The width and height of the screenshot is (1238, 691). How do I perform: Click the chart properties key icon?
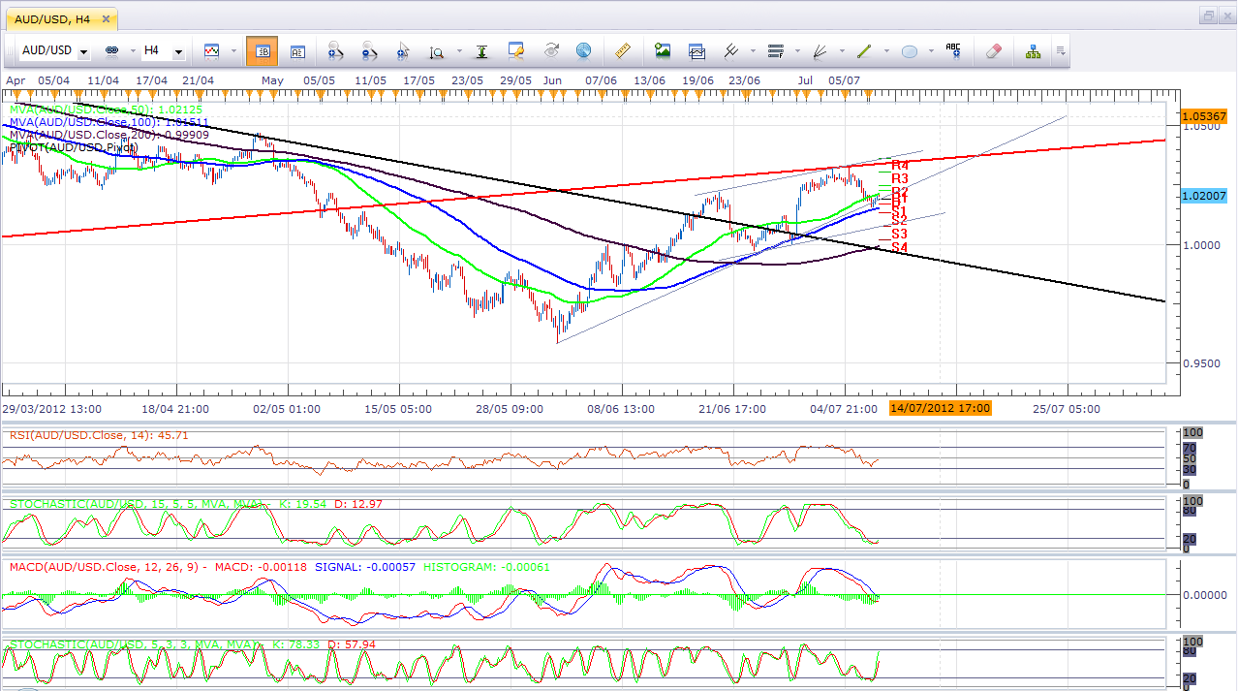[x=516, y=50]
